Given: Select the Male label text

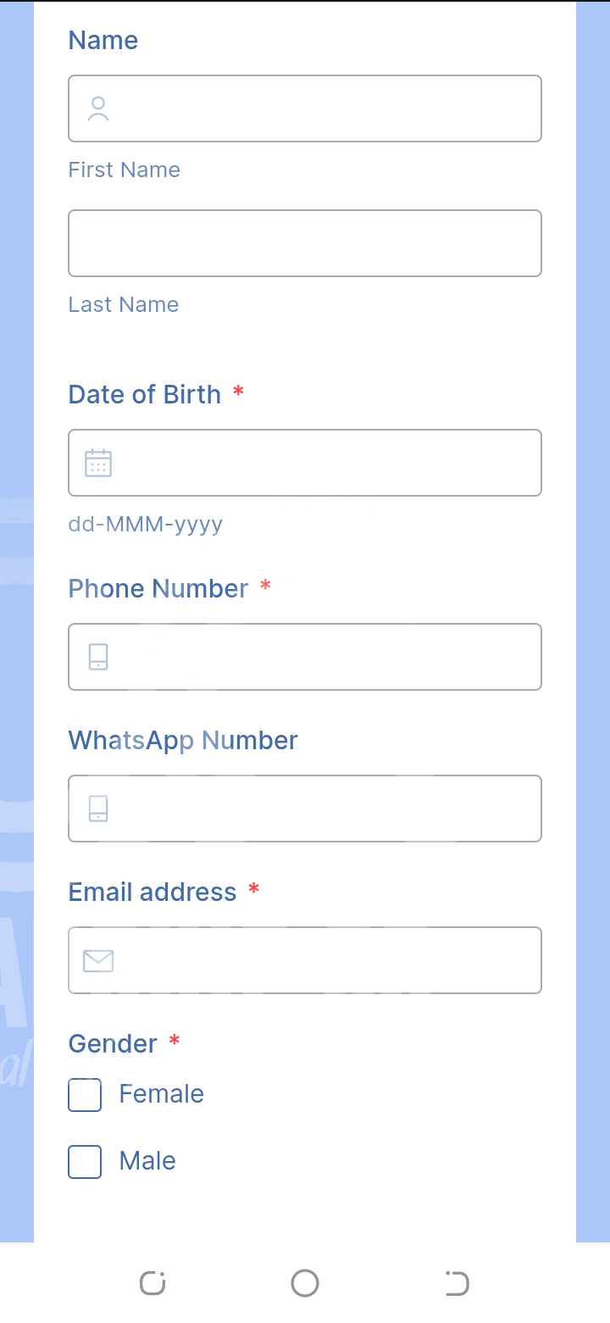Looking at the screenshot, I should tap(147, 1161).
